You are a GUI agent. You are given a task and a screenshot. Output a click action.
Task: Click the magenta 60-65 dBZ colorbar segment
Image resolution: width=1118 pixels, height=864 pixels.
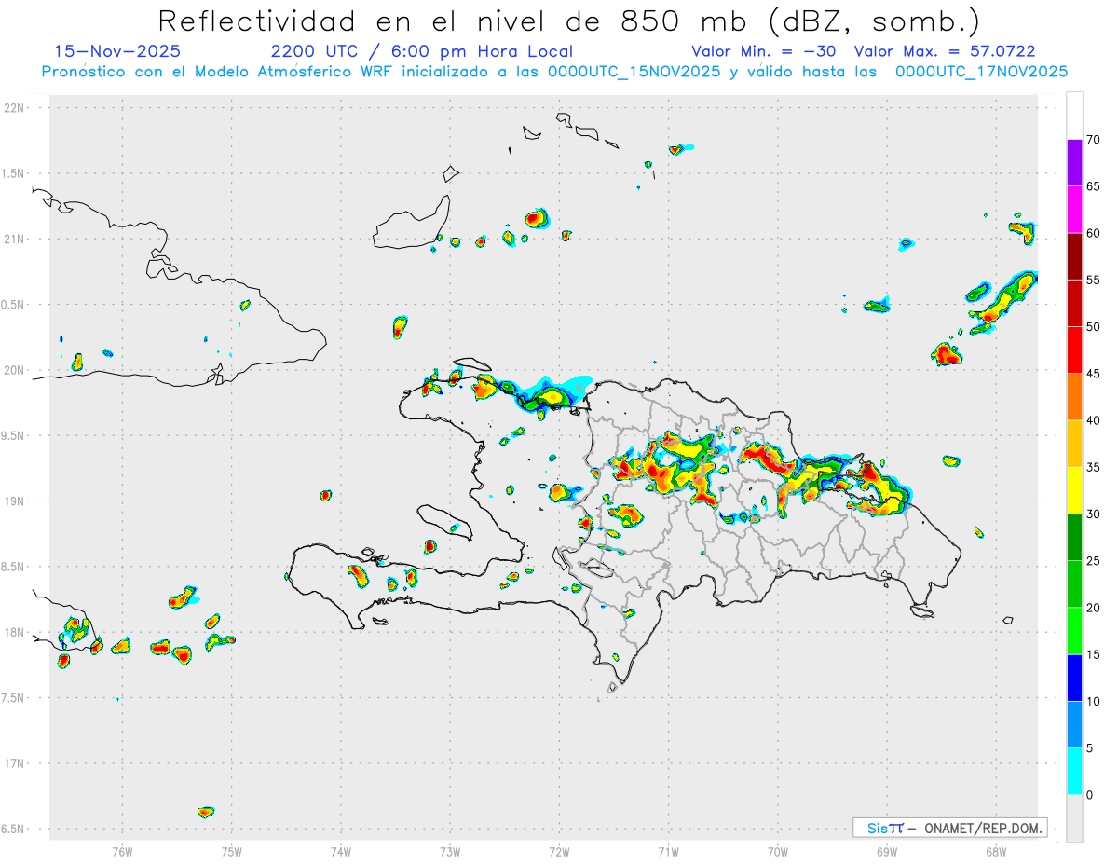click(1074, 210)
